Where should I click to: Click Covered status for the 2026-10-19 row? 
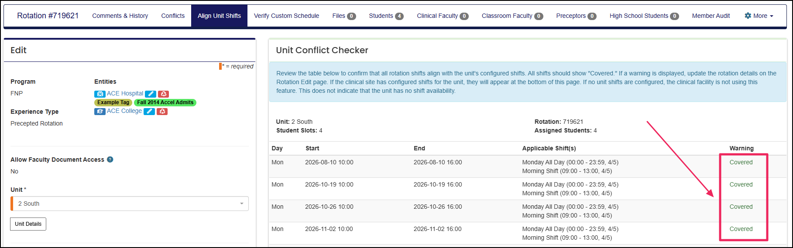pyautogui.click(x=741, y=184)
